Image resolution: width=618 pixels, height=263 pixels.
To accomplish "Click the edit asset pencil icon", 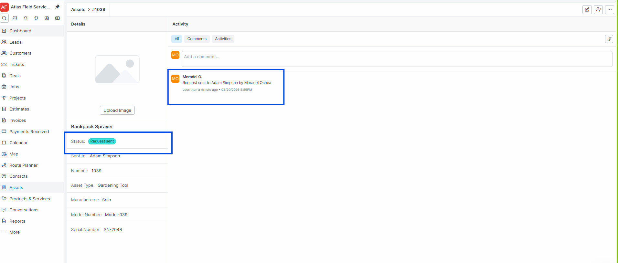I will (x=587, y=10).
